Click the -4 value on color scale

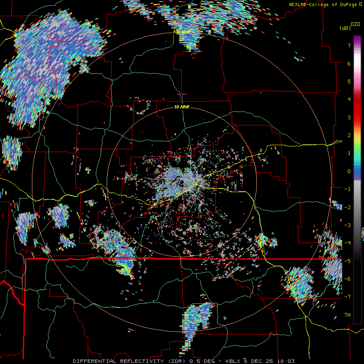tap(347, 243)
